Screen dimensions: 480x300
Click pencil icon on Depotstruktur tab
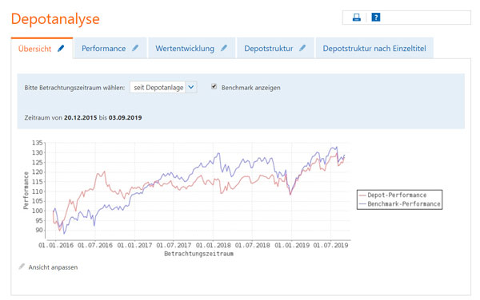pyautogui.click(x=302, y=48)
